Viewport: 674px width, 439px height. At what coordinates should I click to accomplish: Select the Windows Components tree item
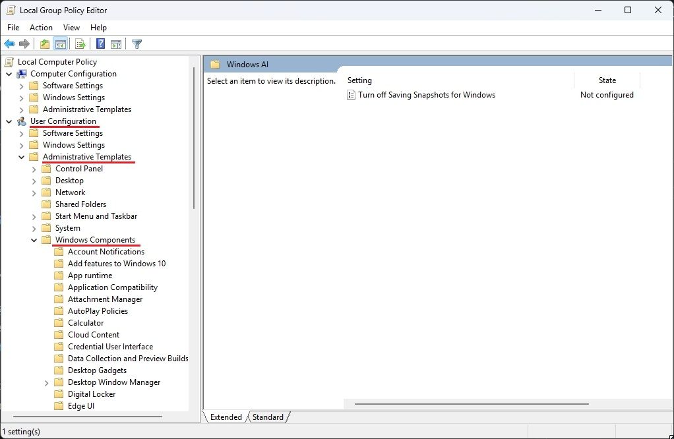click(x=96, y=240)
